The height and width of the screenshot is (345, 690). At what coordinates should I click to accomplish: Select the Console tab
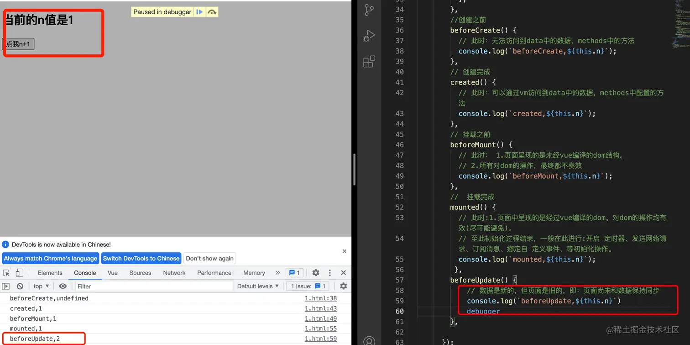[85, 273]
